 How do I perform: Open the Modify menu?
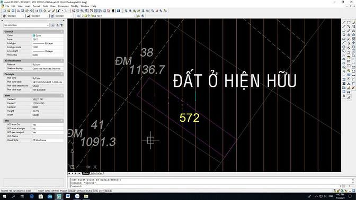coord(75,6)
